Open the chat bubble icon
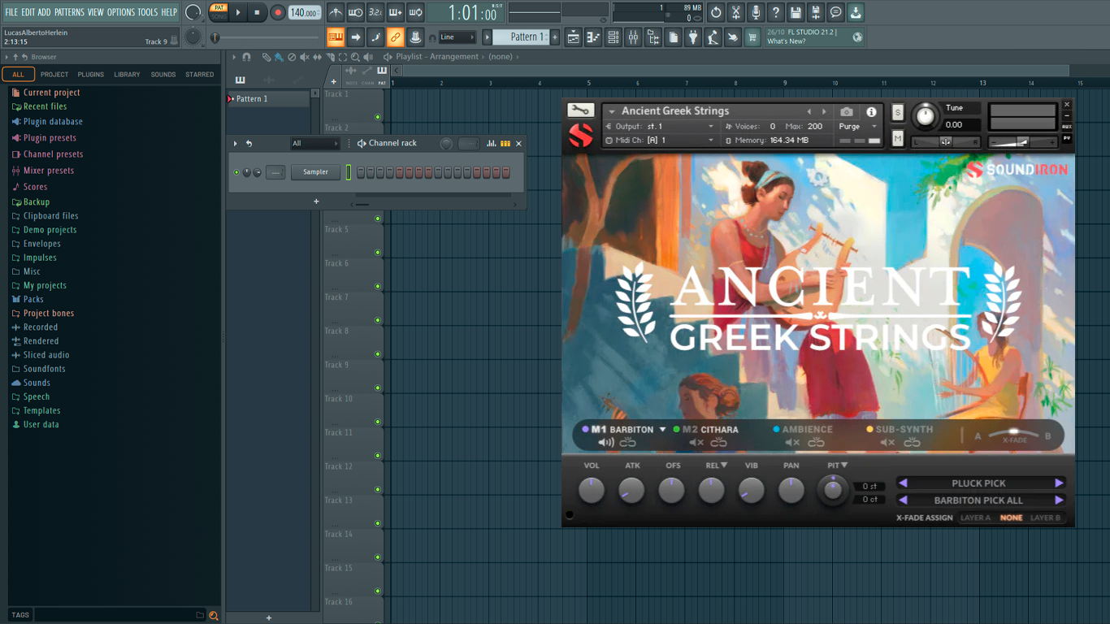This screenshot has height=624, width=1110. (835, 12)
